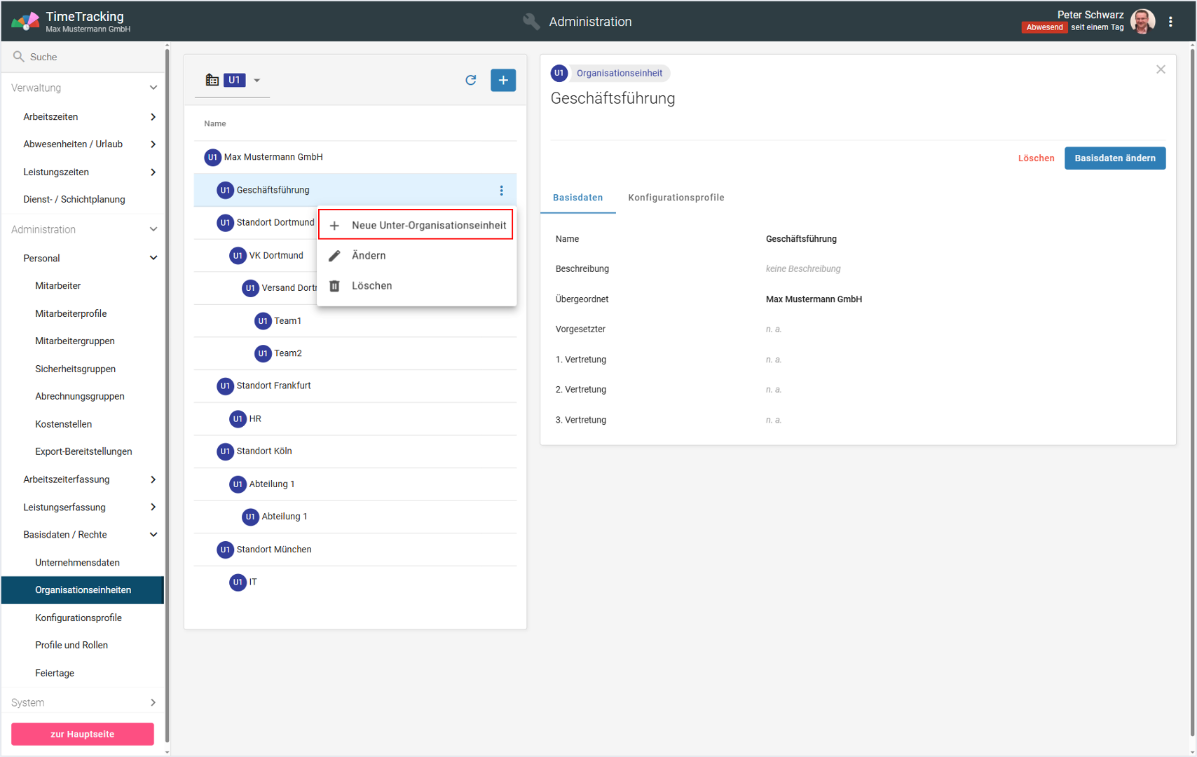This screenshot has height=757, width=1197.
Task: Expand the System sidebar section
Action: pos(153,702)
